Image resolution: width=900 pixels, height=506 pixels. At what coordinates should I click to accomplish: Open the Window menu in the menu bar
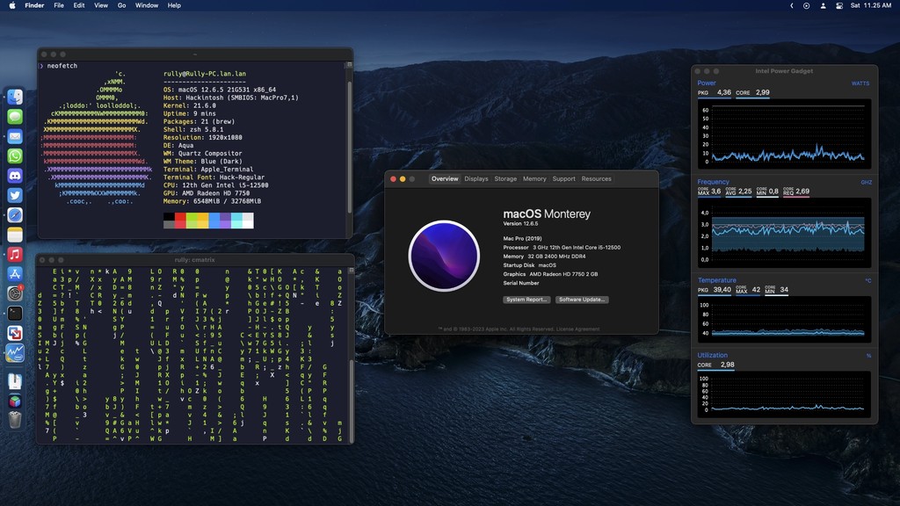[x=146, y=5]
